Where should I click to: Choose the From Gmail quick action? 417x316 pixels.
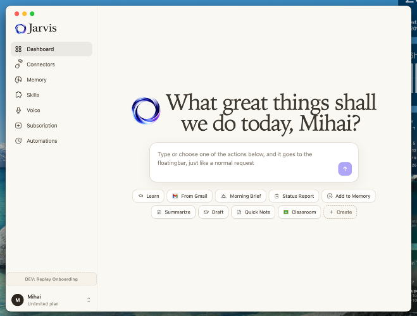click(x=190, y=196)
